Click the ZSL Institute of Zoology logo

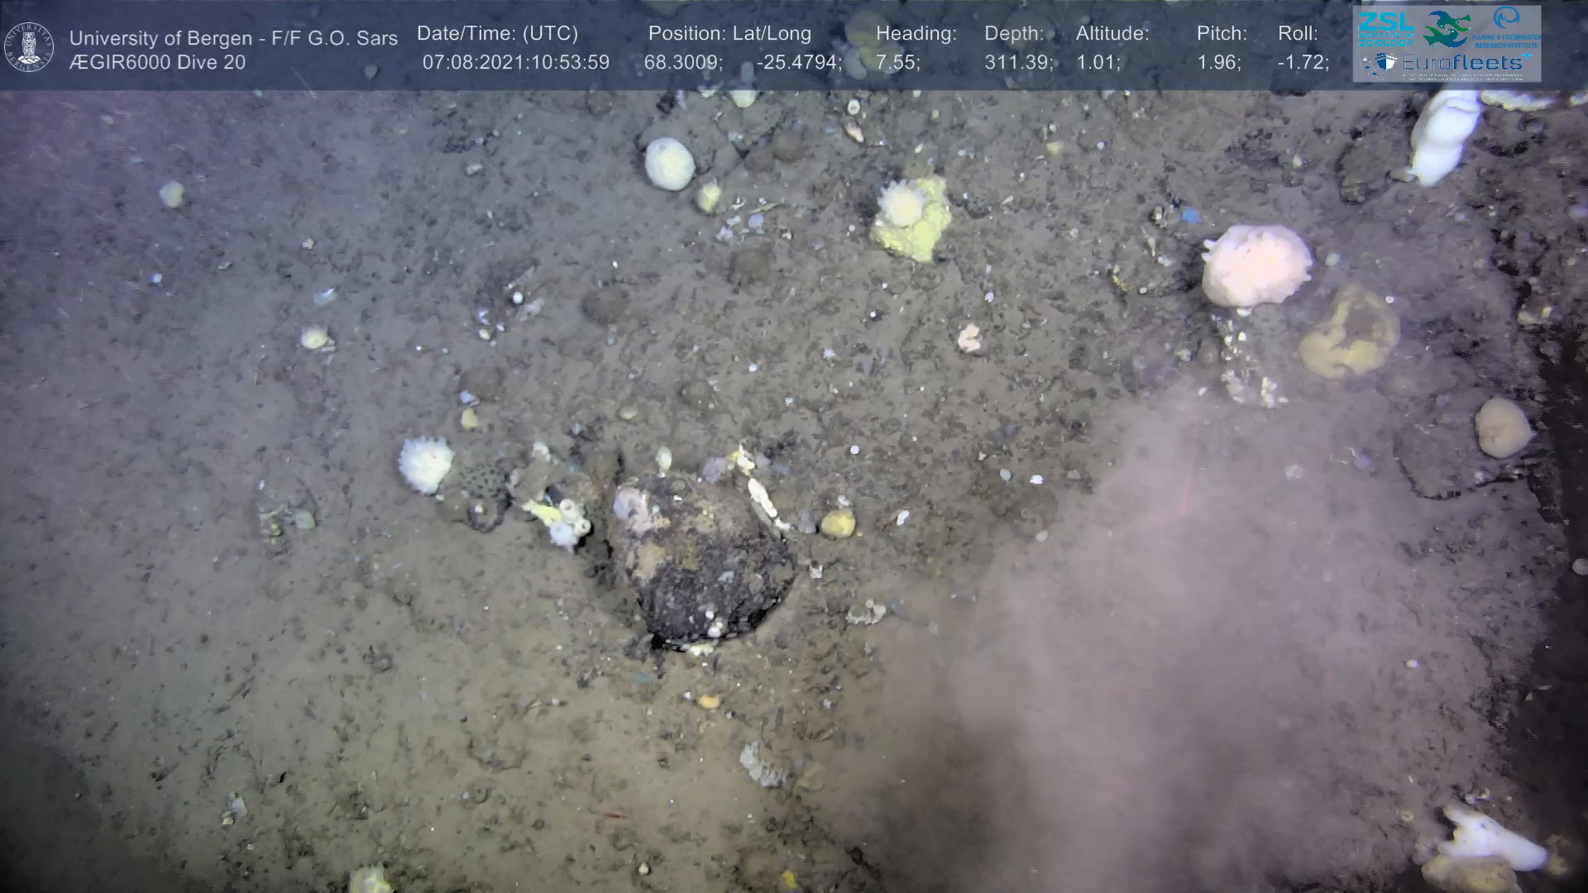(1385, 28)
